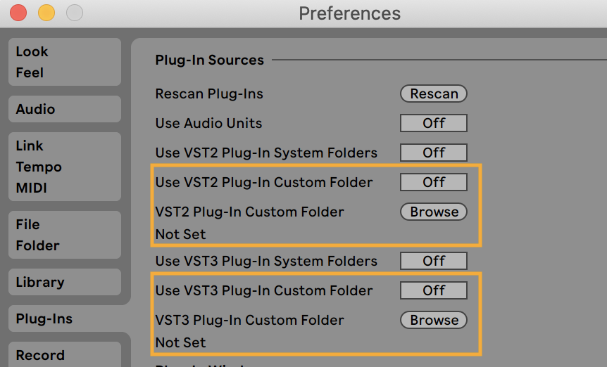The height and width of the screenshot is (367, 607).
Task: Browse for VST2 custom folder
Action: (434, 212)
